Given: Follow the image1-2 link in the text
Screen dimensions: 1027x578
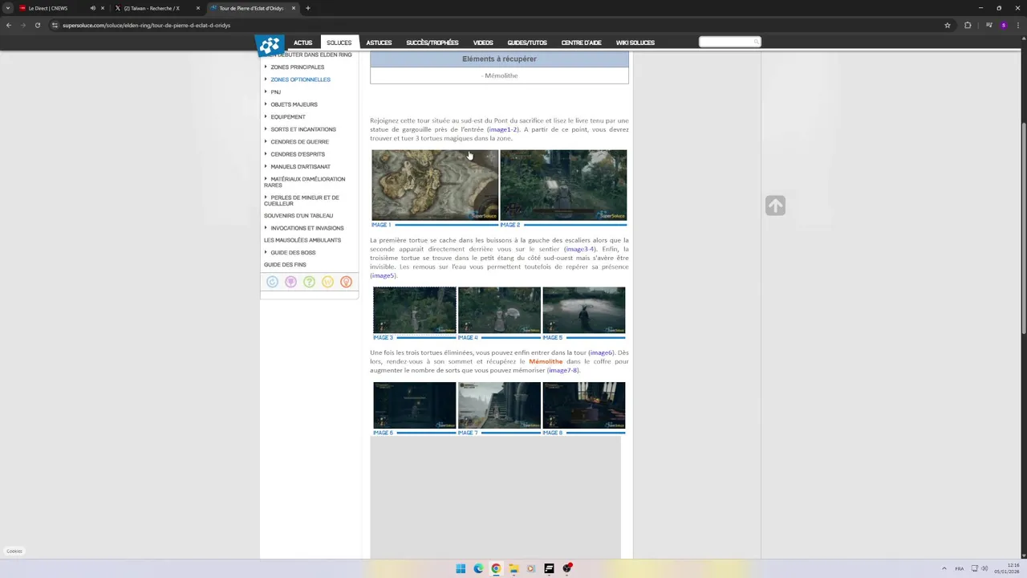Looking at the screenshot, I should click(503, 129).
